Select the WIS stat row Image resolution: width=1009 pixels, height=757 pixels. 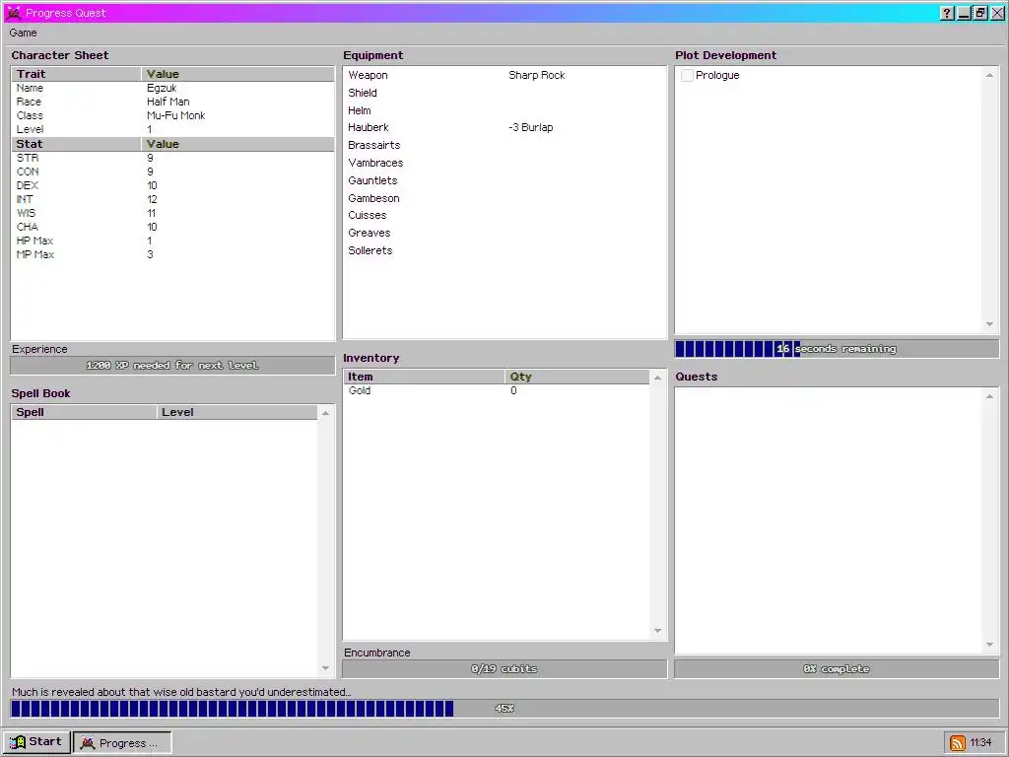[x=173, y=213]
